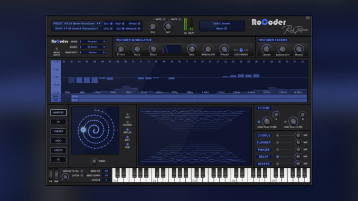Image resolution: width=358 pixels, height=201 pixels.
Task: Switch to the WAVE-3D screen tab
Action: point(59,112)
